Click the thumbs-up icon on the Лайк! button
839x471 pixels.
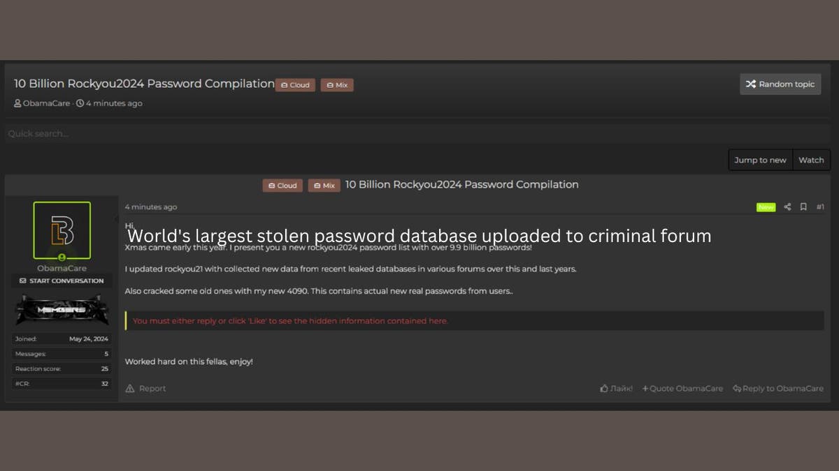tap(603, 388)
